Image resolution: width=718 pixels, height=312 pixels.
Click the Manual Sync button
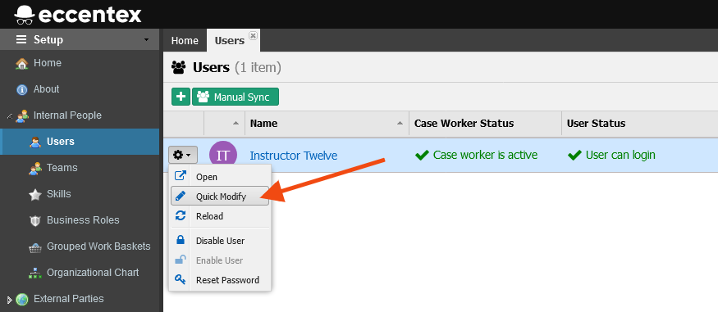(x=236, y=97)
